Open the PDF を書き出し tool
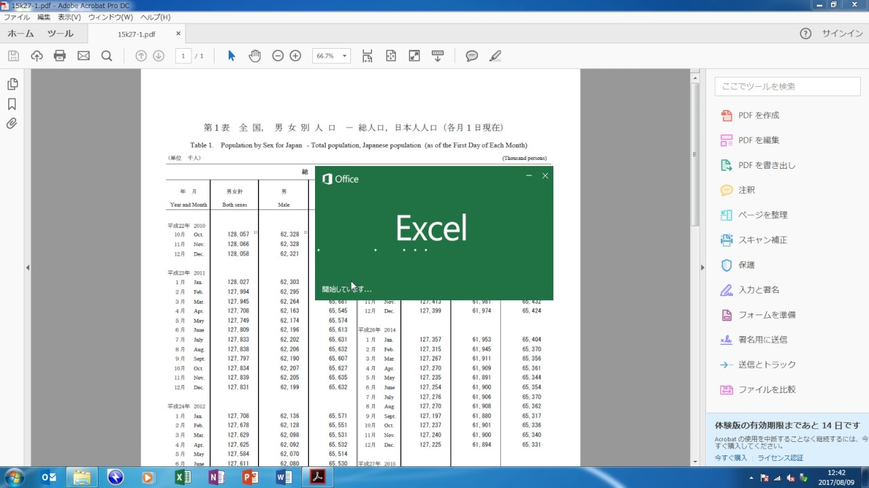Viewport: 869px width, 488px height. [x=767, y=165]
